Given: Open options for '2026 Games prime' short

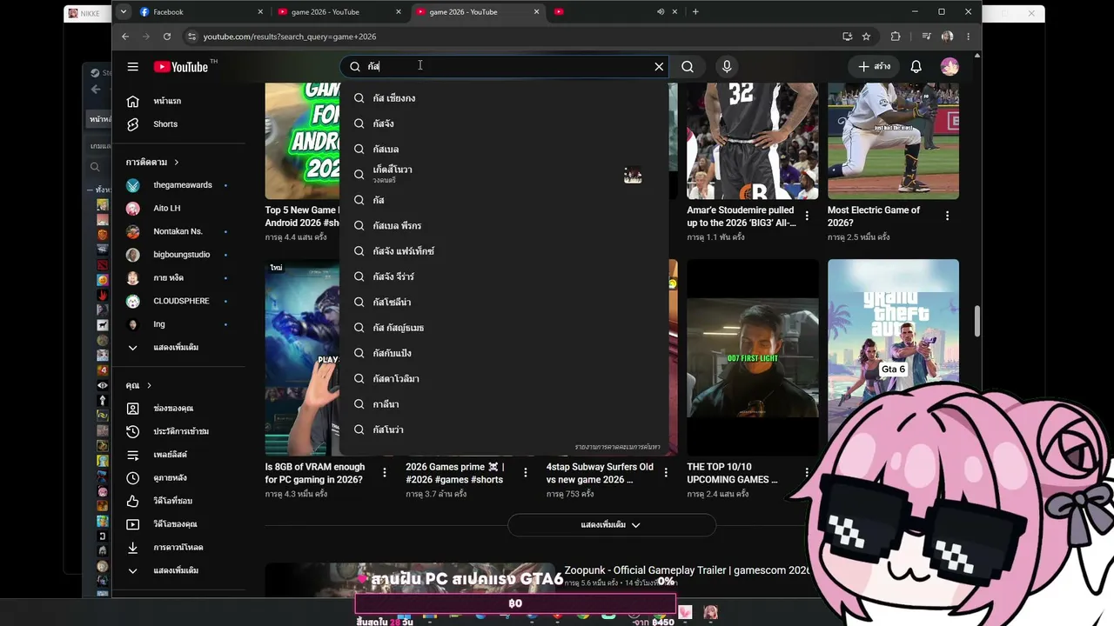Looking at the screenshot, I should click(x=525, y=472).
